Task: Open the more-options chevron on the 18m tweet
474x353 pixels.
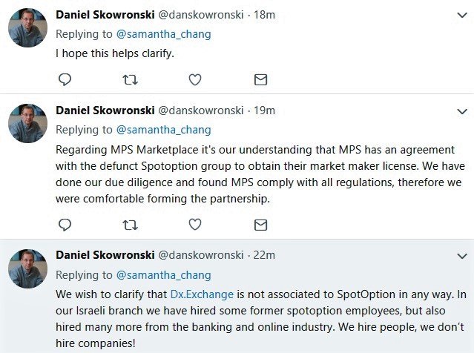Action: pyautogui.click(x=461, y=14)
